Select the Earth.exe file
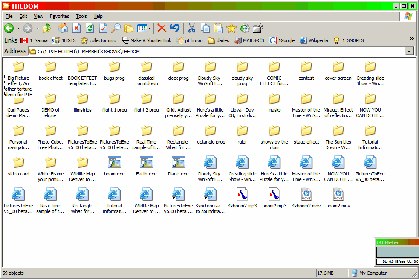This screenshot has width=419, height=279. pos(146,166)
